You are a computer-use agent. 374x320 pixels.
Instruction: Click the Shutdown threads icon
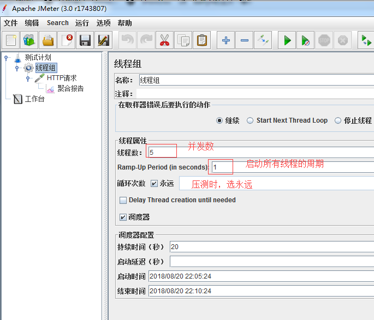coord(343,40)
